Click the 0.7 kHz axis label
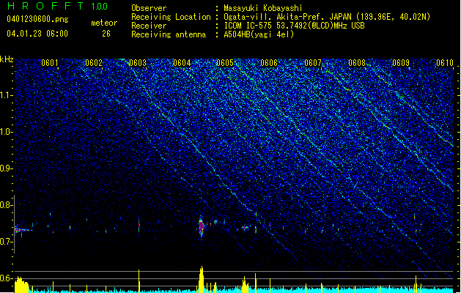Image resolution: width=461 pixels, height=293 pixels. 7,242
